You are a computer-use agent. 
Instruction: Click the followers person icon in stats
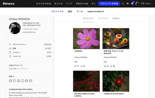pyautogui.click(x=10, y=52)
